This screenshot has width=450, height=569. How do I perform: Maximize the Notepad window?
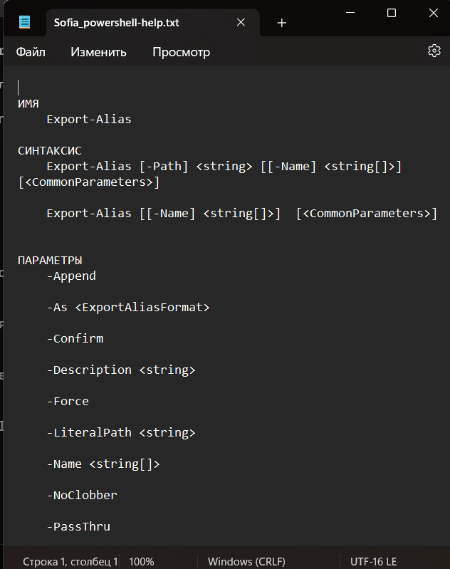pyautogui.click(x=392, y=13)
